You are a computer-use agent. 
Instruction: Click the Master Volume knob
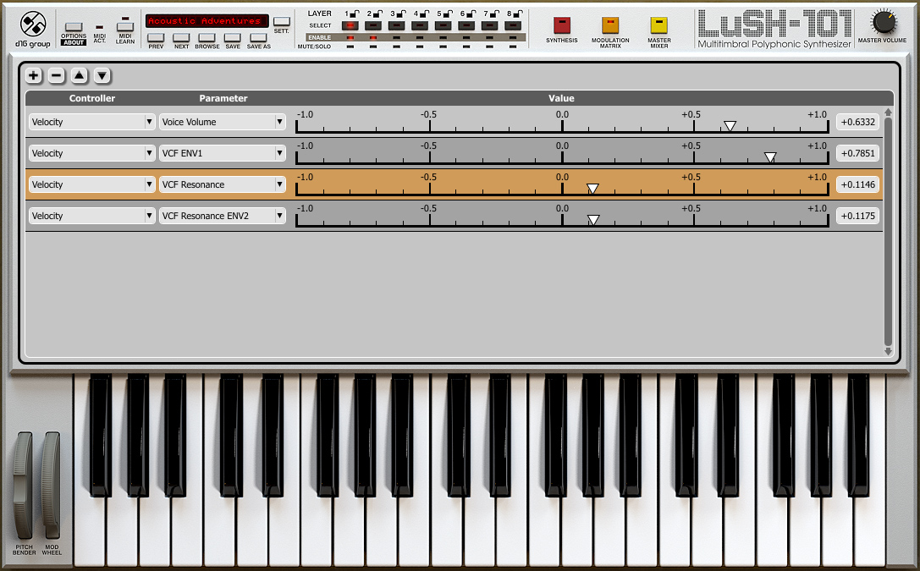[883, 22]
